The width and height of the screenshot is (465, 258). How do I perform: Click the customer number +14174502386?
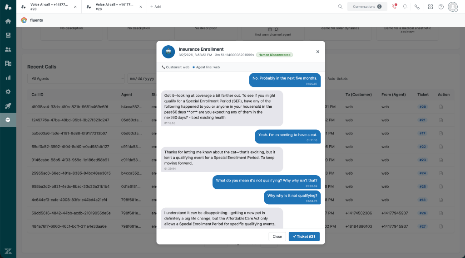point(359,213)
